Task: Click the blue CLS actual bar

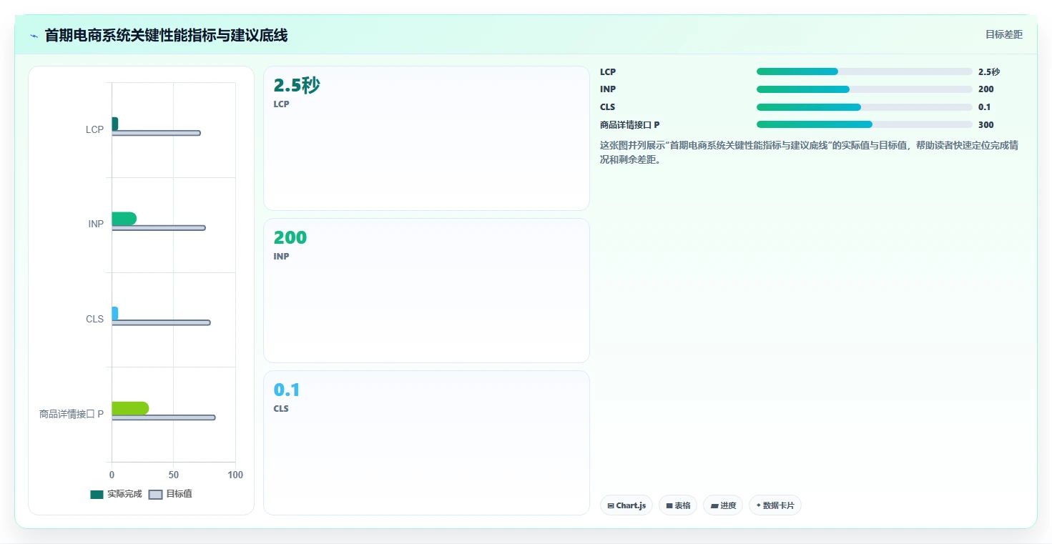Action: (114, 314)
